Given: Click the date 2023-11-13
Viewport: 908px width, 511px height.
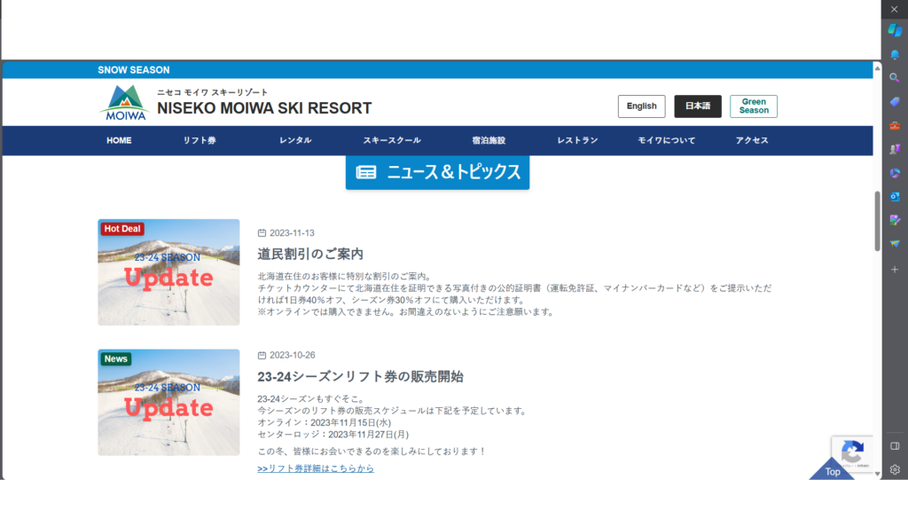Looking at the screenshot, I should click(x=292, y=233).
